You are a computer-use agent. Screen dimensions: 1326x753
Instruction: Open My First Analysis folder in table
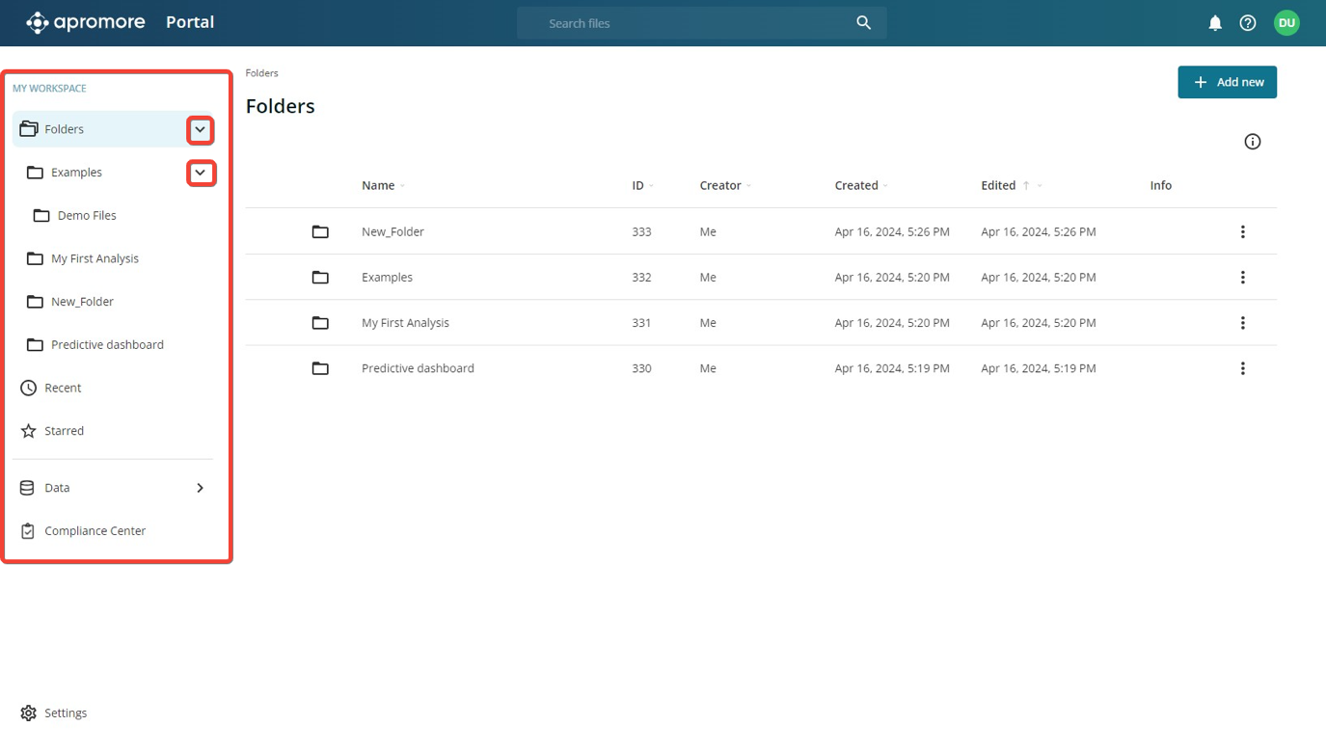[x=405, y=323]
